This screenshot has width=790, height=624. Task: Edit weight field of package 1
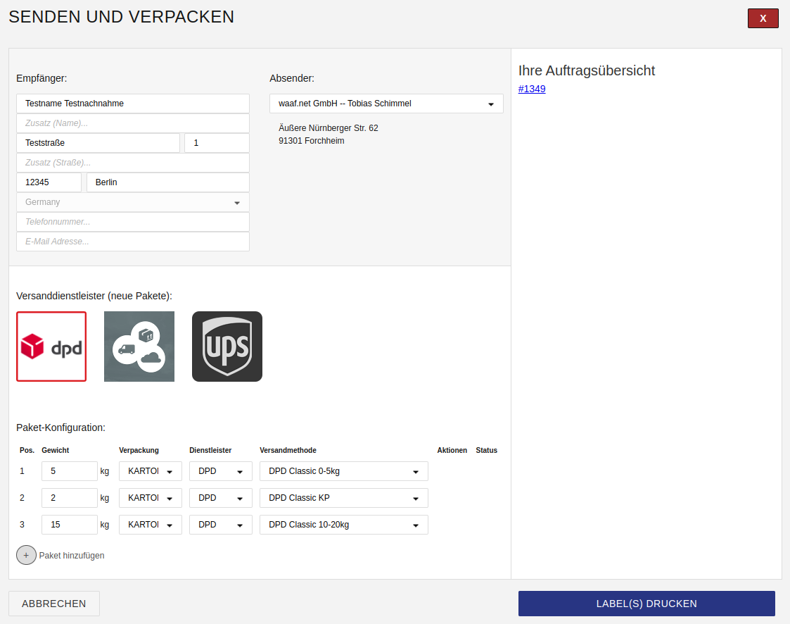[70, 471]
